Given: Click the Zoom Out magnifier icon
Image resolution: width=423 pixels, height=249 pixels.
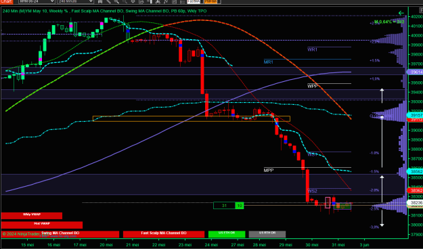Looking at the screenshot, I should (125, 1).
